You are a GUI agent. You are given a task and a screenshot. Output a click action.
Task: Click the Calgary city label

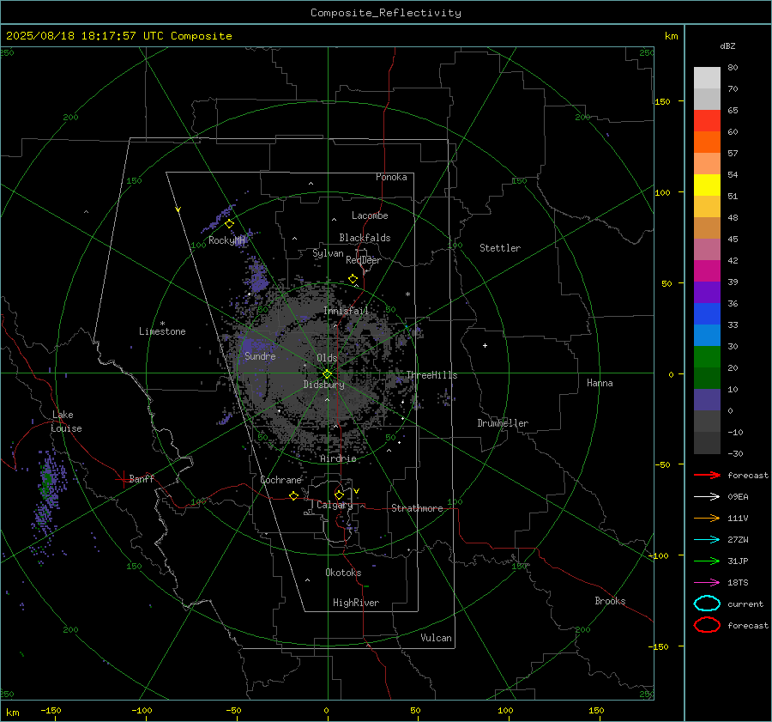pos(335,505)
